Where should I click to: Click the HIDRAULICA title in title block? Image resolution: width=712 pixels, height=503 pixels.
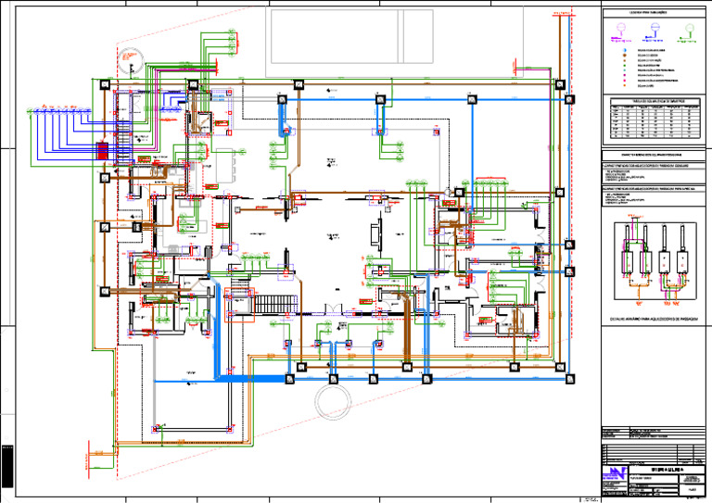coord(667,471)
